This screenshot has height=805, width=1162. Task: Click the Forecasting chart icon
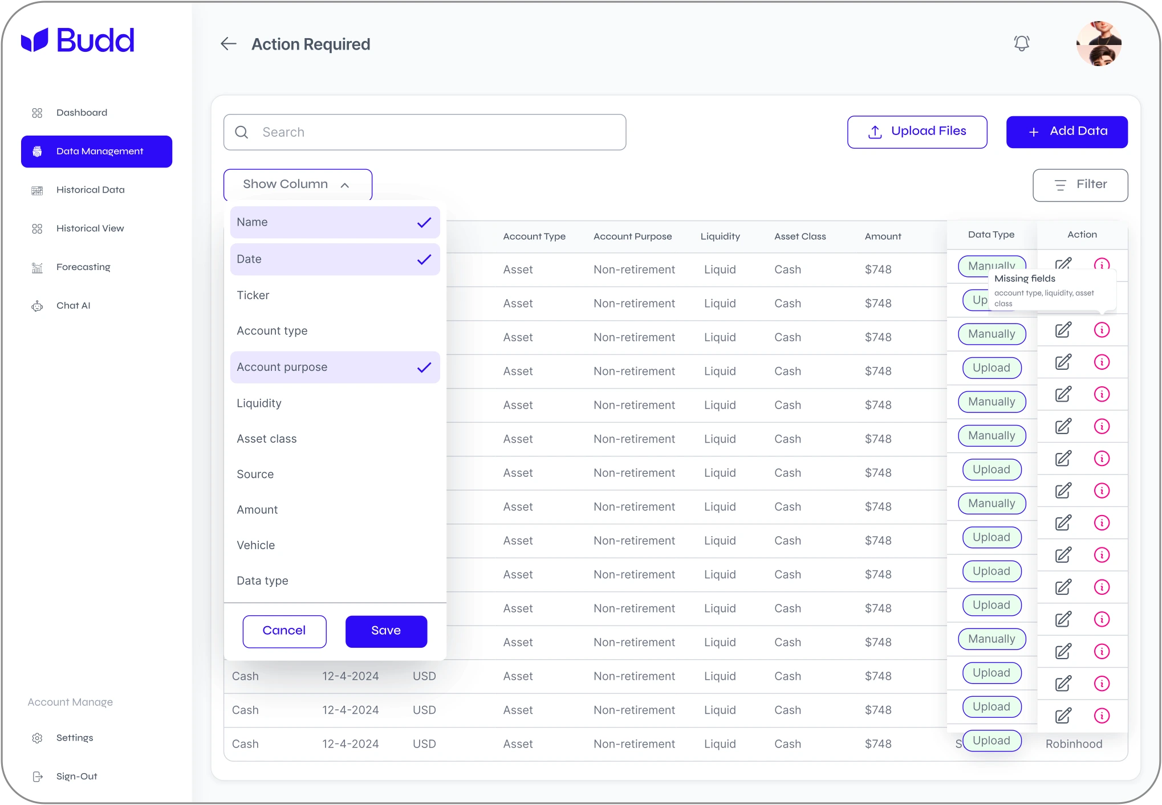[37, 267]
